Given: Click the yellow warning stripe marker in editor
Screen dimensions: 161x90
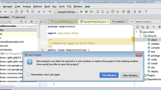Looking at the screenshot, I should [133, 39].
